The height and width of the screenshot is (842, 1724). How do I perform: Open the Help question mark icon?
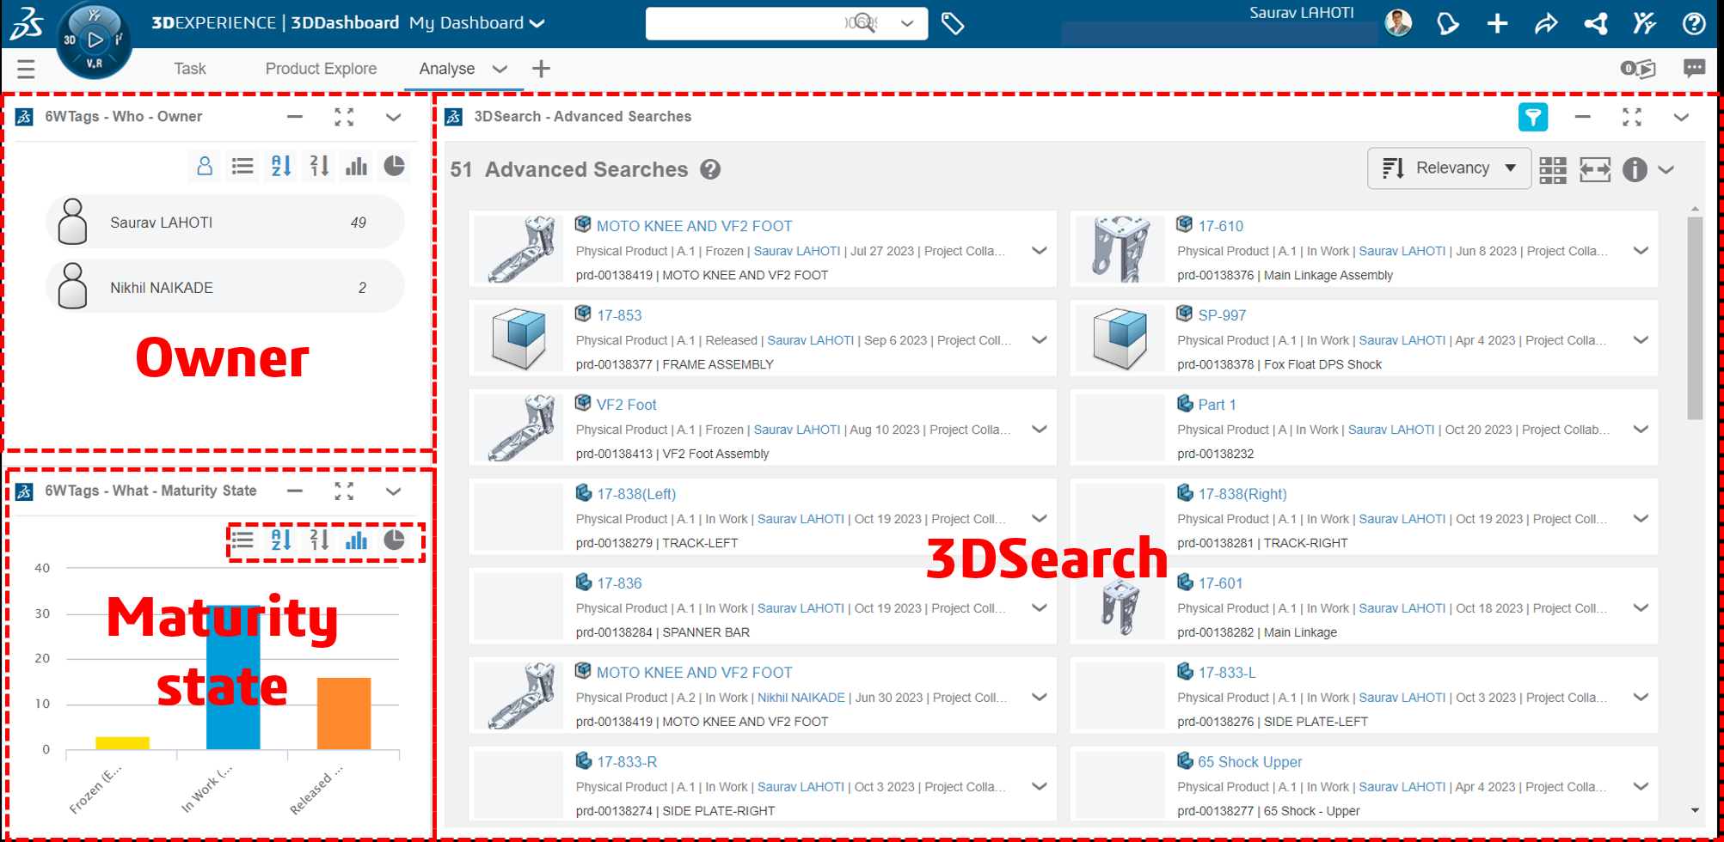point(1694,23)
